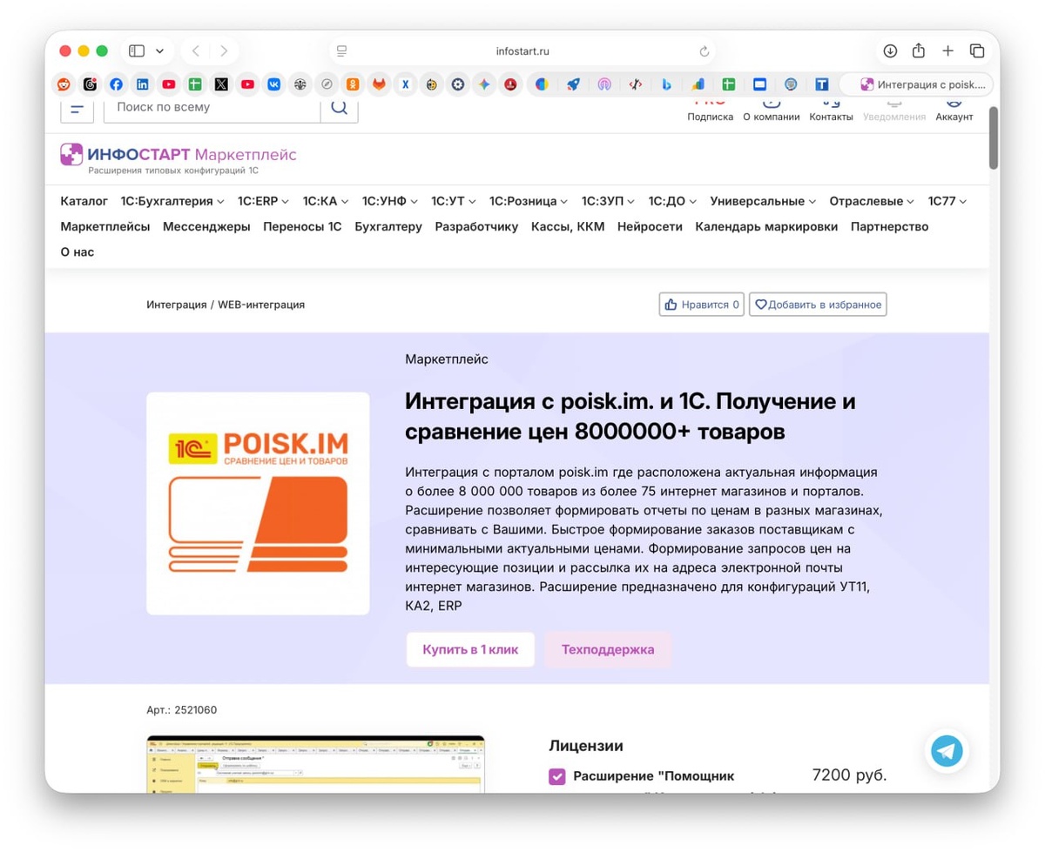Image resolution: width=1045 pixels, height=852 pixels.
Task: Toggle the Расширение "Помощник license checkbox
Action: point(557,776)
